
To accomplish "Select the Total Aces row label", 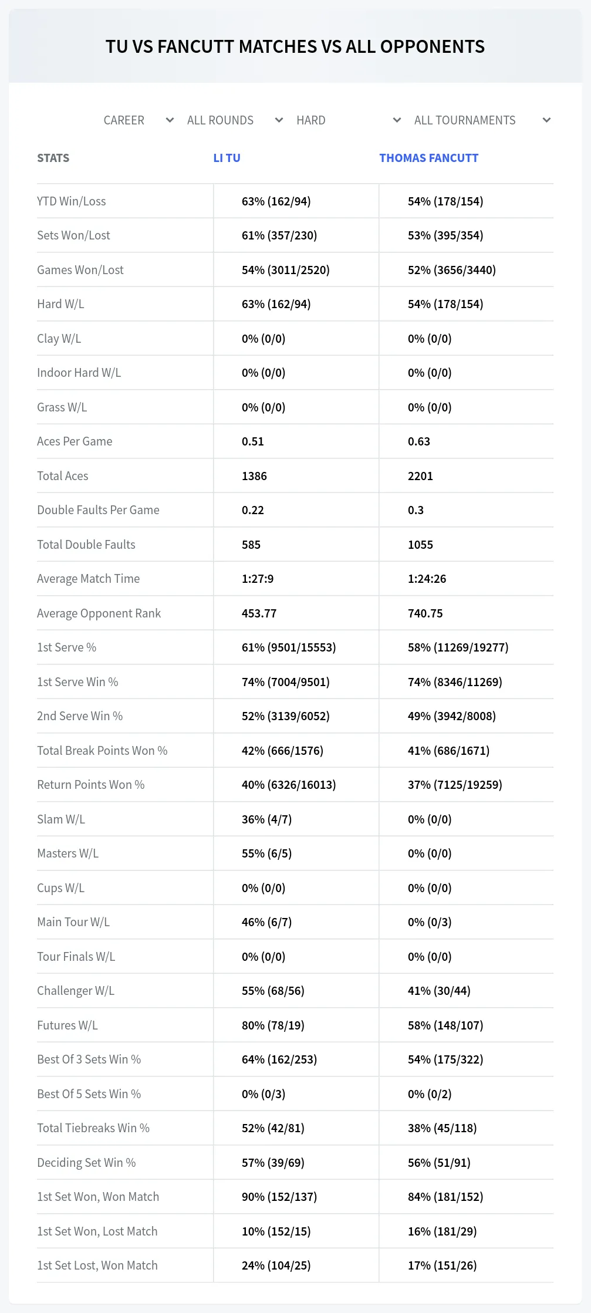I will pos(63,476).
